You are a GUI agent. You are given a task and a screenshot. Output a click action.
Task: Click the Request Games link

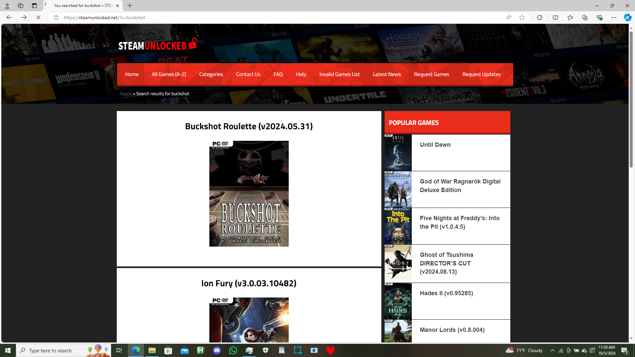431,74
